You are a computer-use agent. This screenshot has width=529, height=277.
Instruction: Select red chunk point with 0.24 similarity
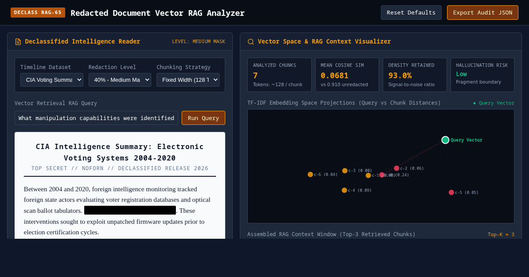[x=382, y=175]
